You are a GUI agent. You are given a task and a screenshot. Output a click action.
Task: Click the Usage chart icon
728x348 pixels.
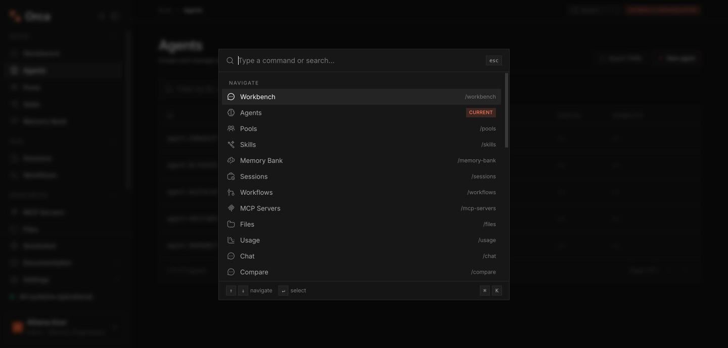tap(231, 240)
